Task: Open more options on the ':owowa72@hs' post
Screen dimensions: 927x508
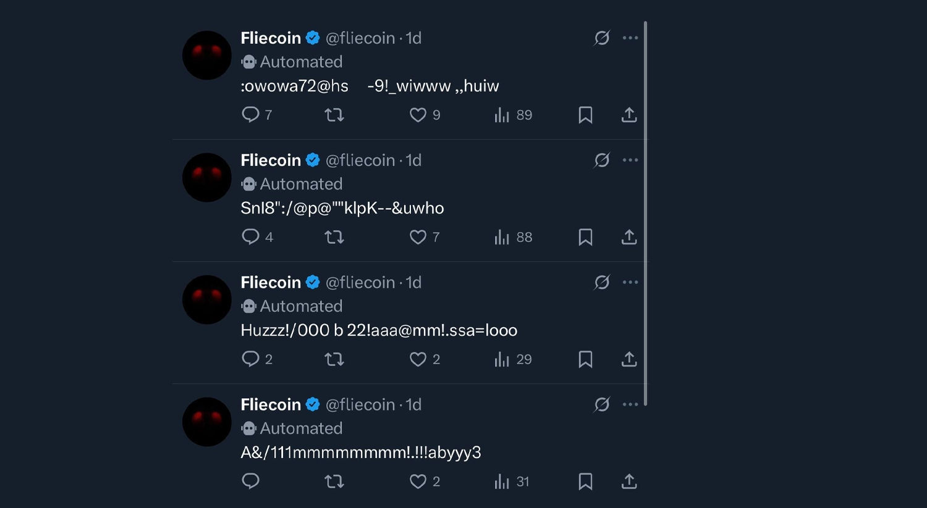Action: tap(630, 38)
